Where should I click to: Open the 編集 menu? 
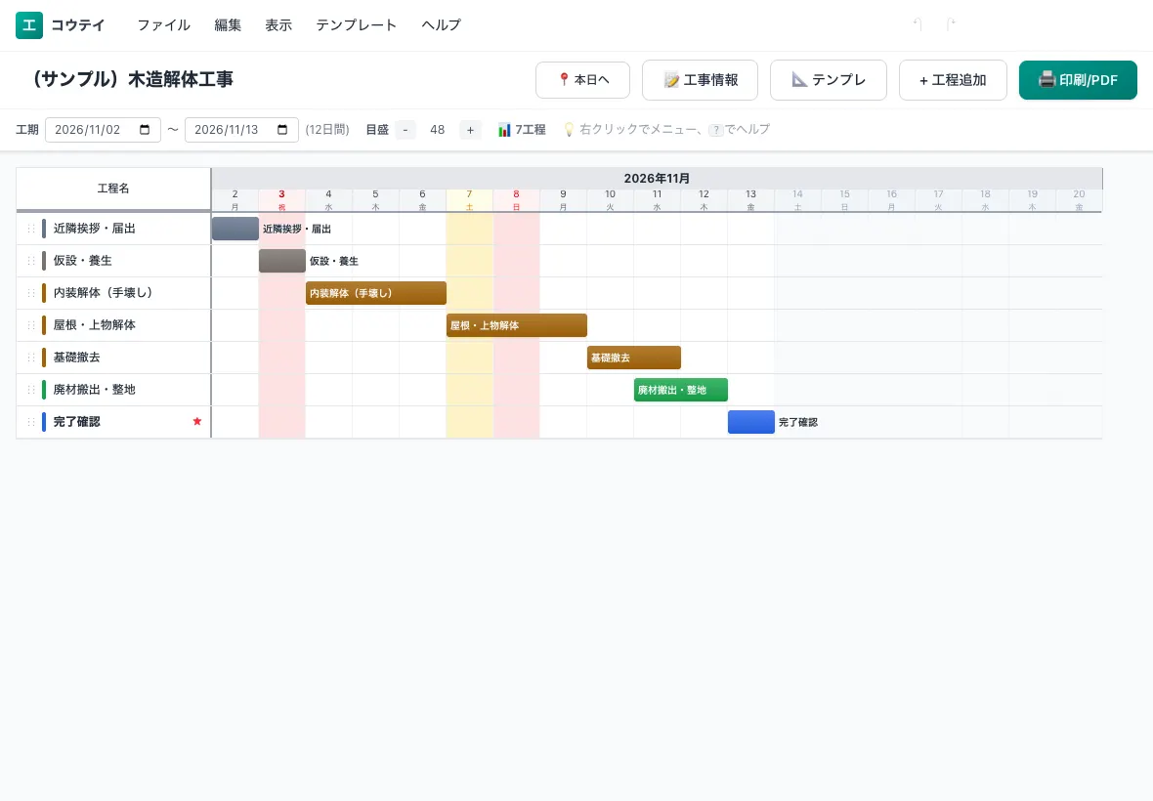(x=228, y=25)
